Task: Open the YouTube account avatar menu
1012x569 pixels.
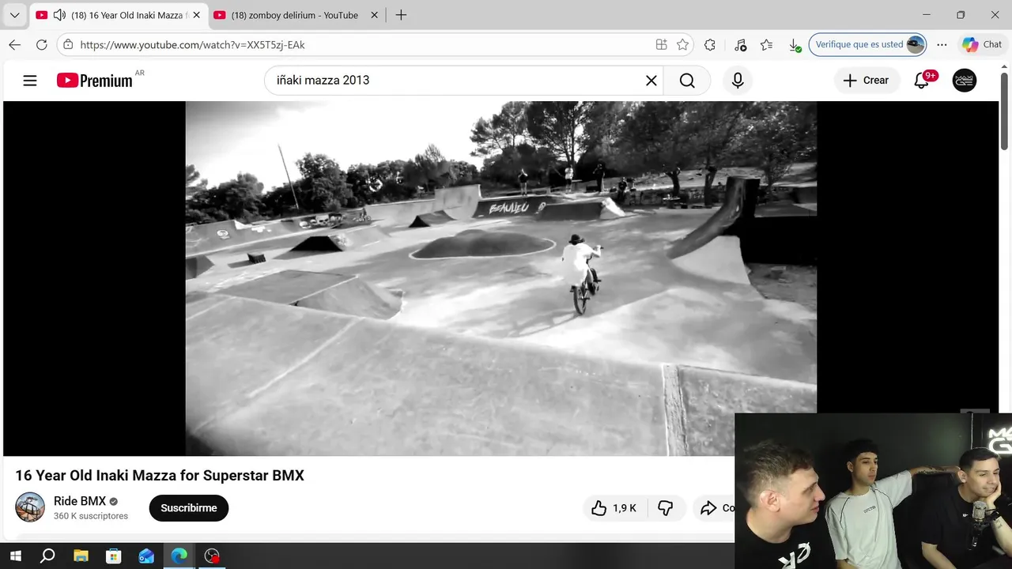Action: coord(965,80)
